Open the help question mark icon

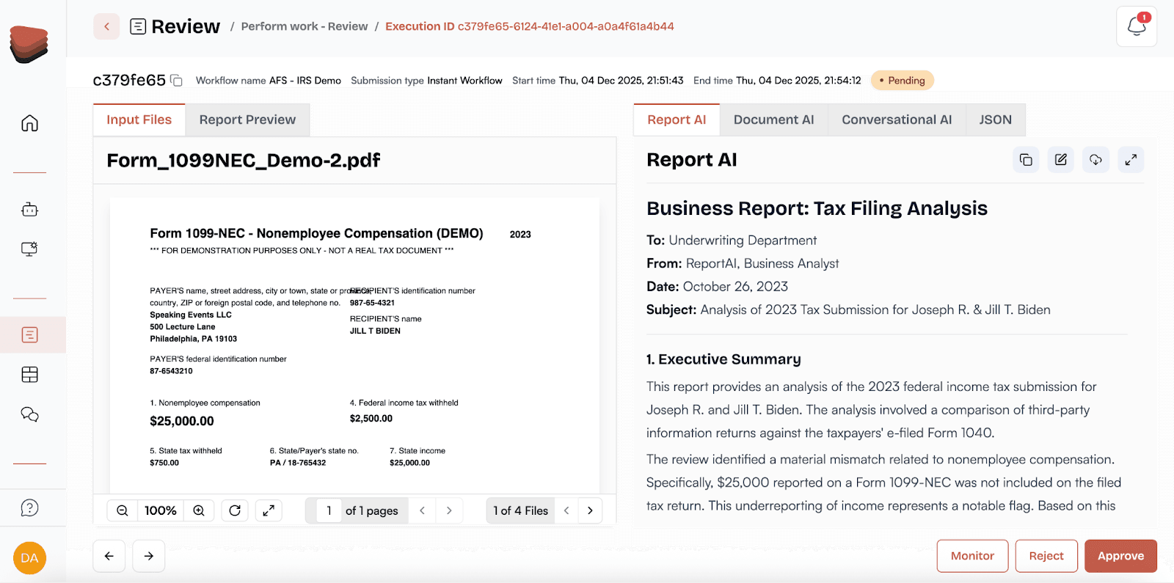(30, 507)
